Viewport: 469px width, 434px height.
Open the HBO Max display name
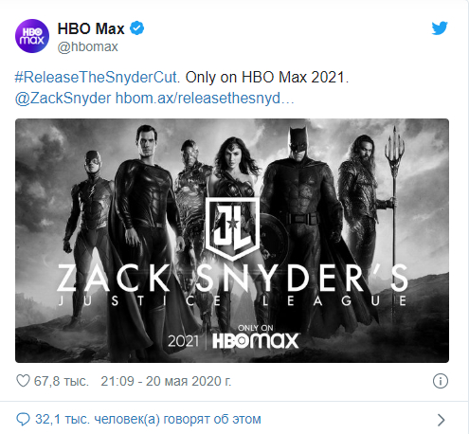pyautogui.click(x=91, y=28)
